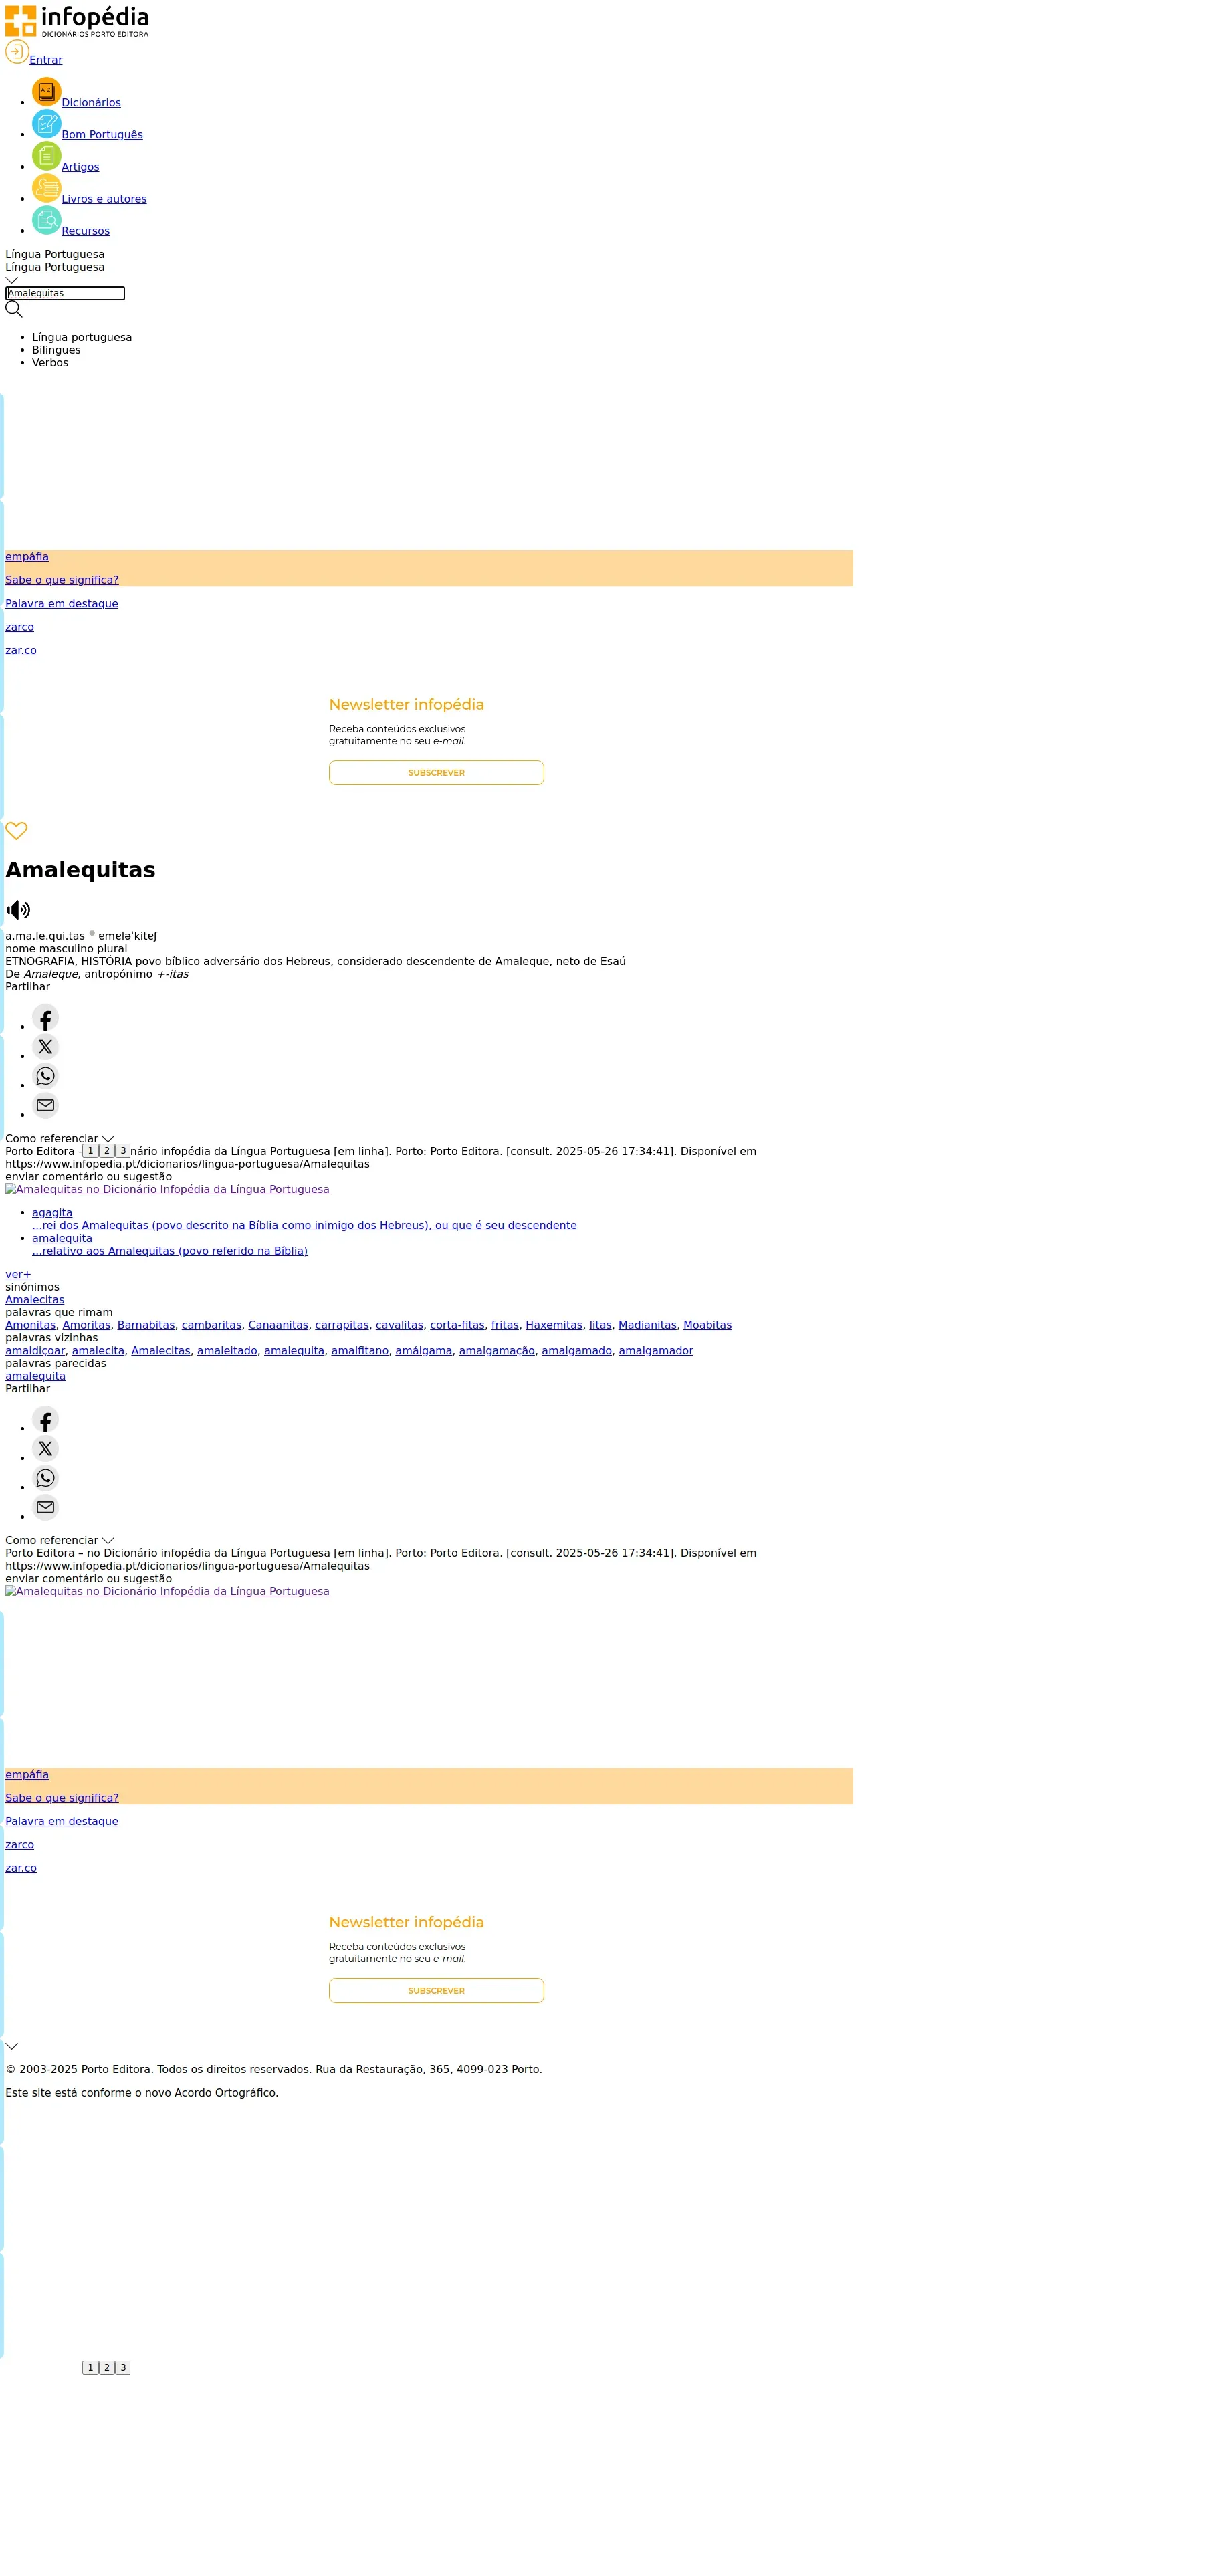Open the agagita entry link
The height and width of the screenshot is (2576, 1209).
tap(52, 1213)
